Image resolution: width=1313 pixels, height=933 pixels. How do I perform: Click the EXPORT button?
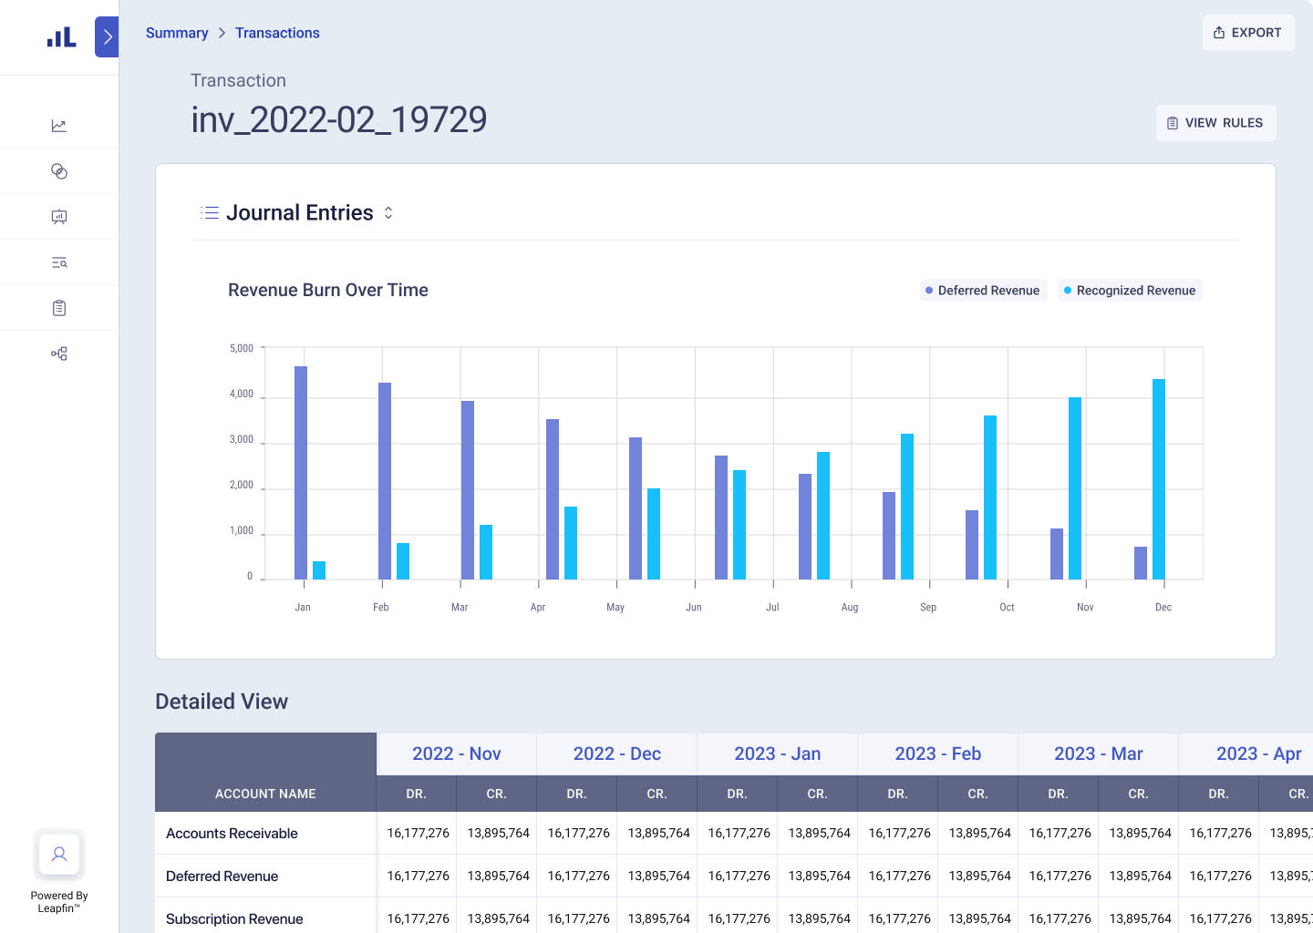1247,32
